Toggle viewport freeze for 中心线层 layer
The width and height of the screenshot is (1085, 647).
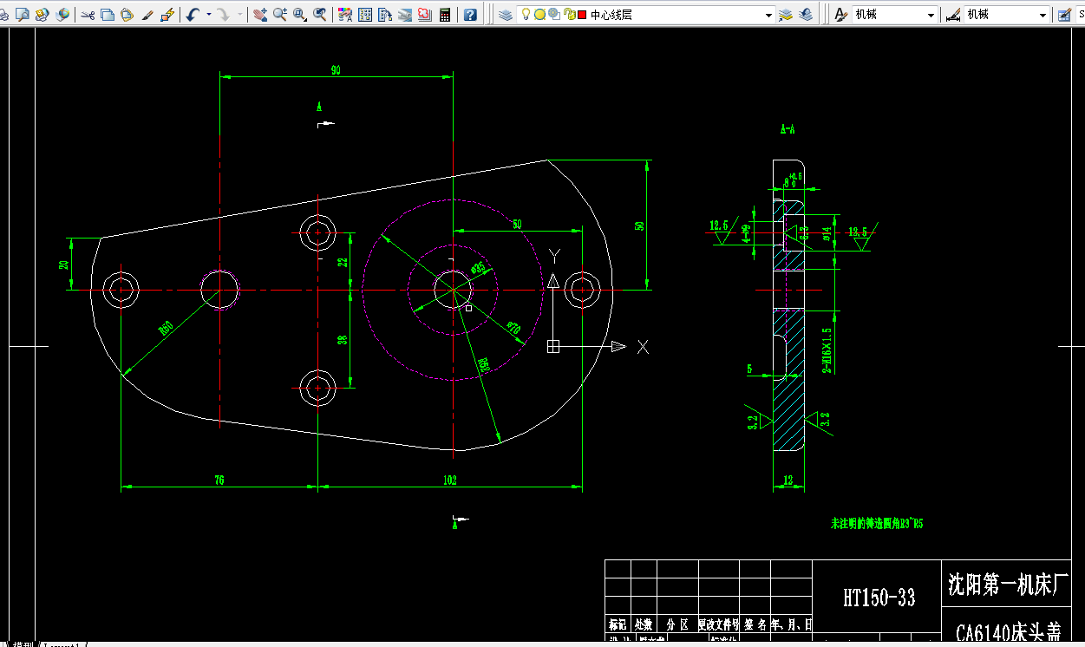553,15
